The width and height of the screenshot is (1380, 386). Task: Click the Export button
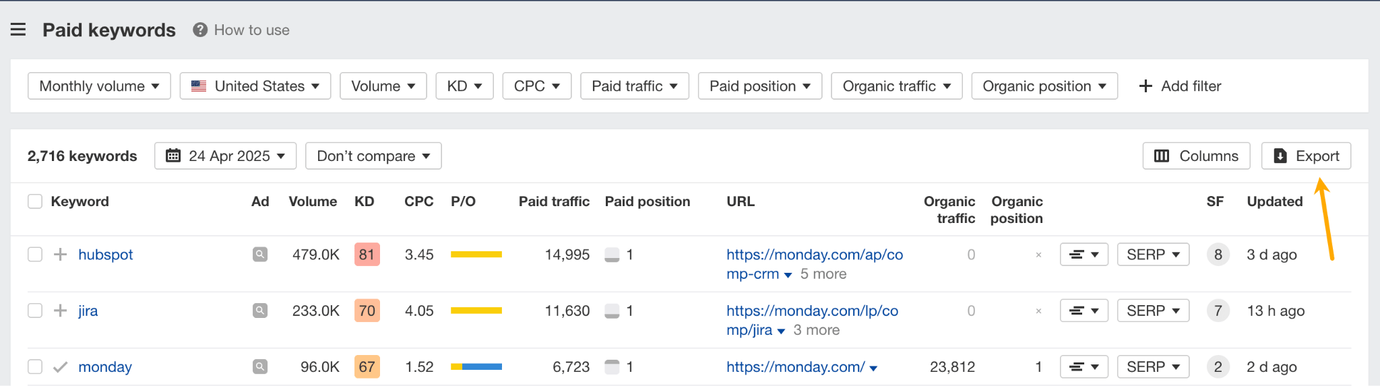1306,156
